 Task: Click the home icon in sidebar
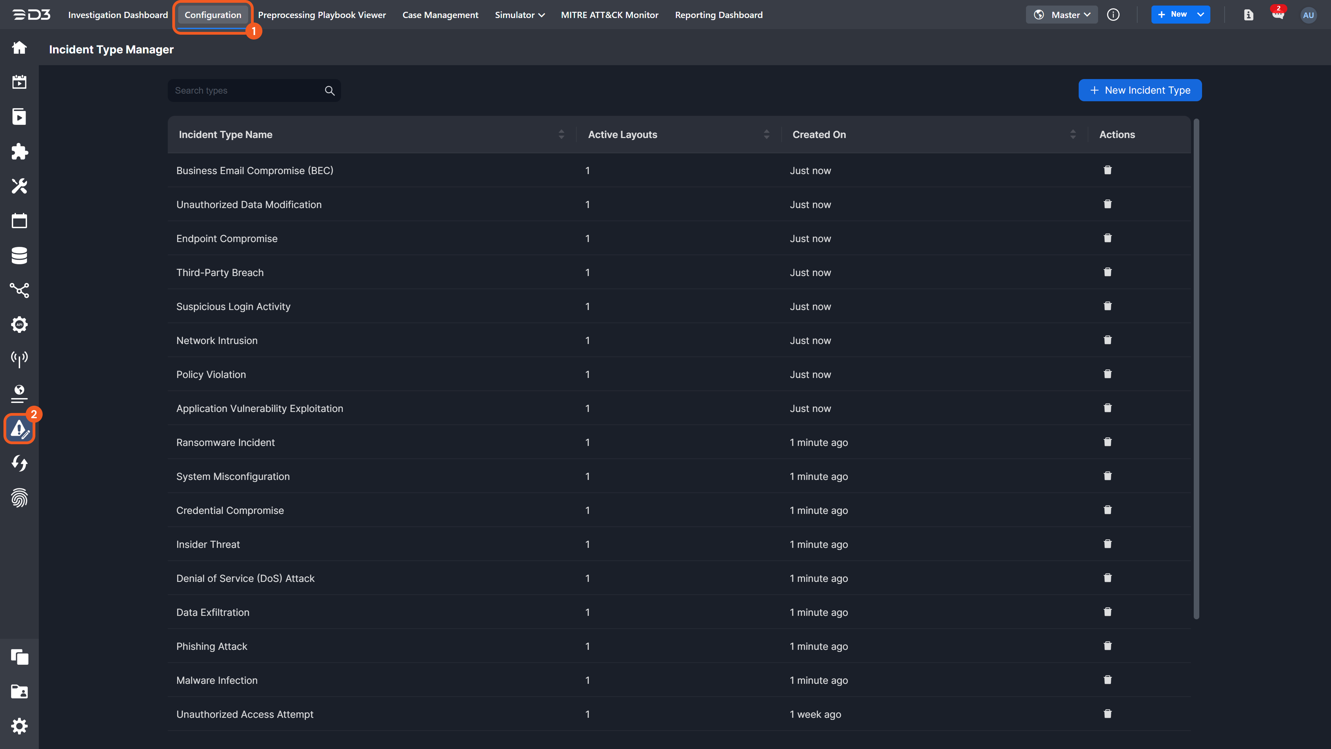click(x=19, y=48)
